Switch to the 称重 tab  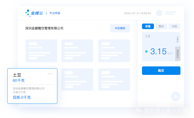pyautogui.click(x=148, y=26)
